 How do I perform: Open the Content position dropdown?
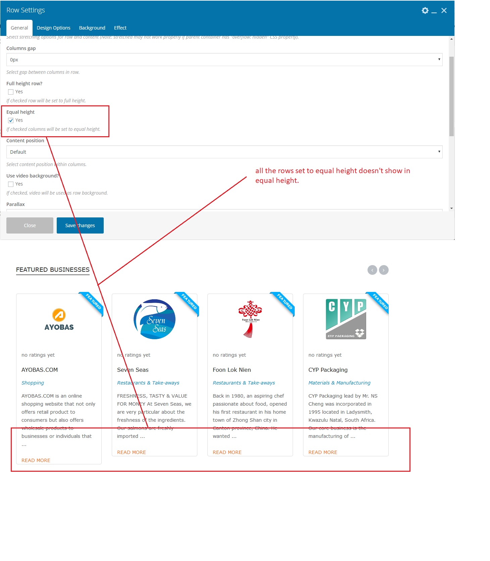[x=224, y=152]
